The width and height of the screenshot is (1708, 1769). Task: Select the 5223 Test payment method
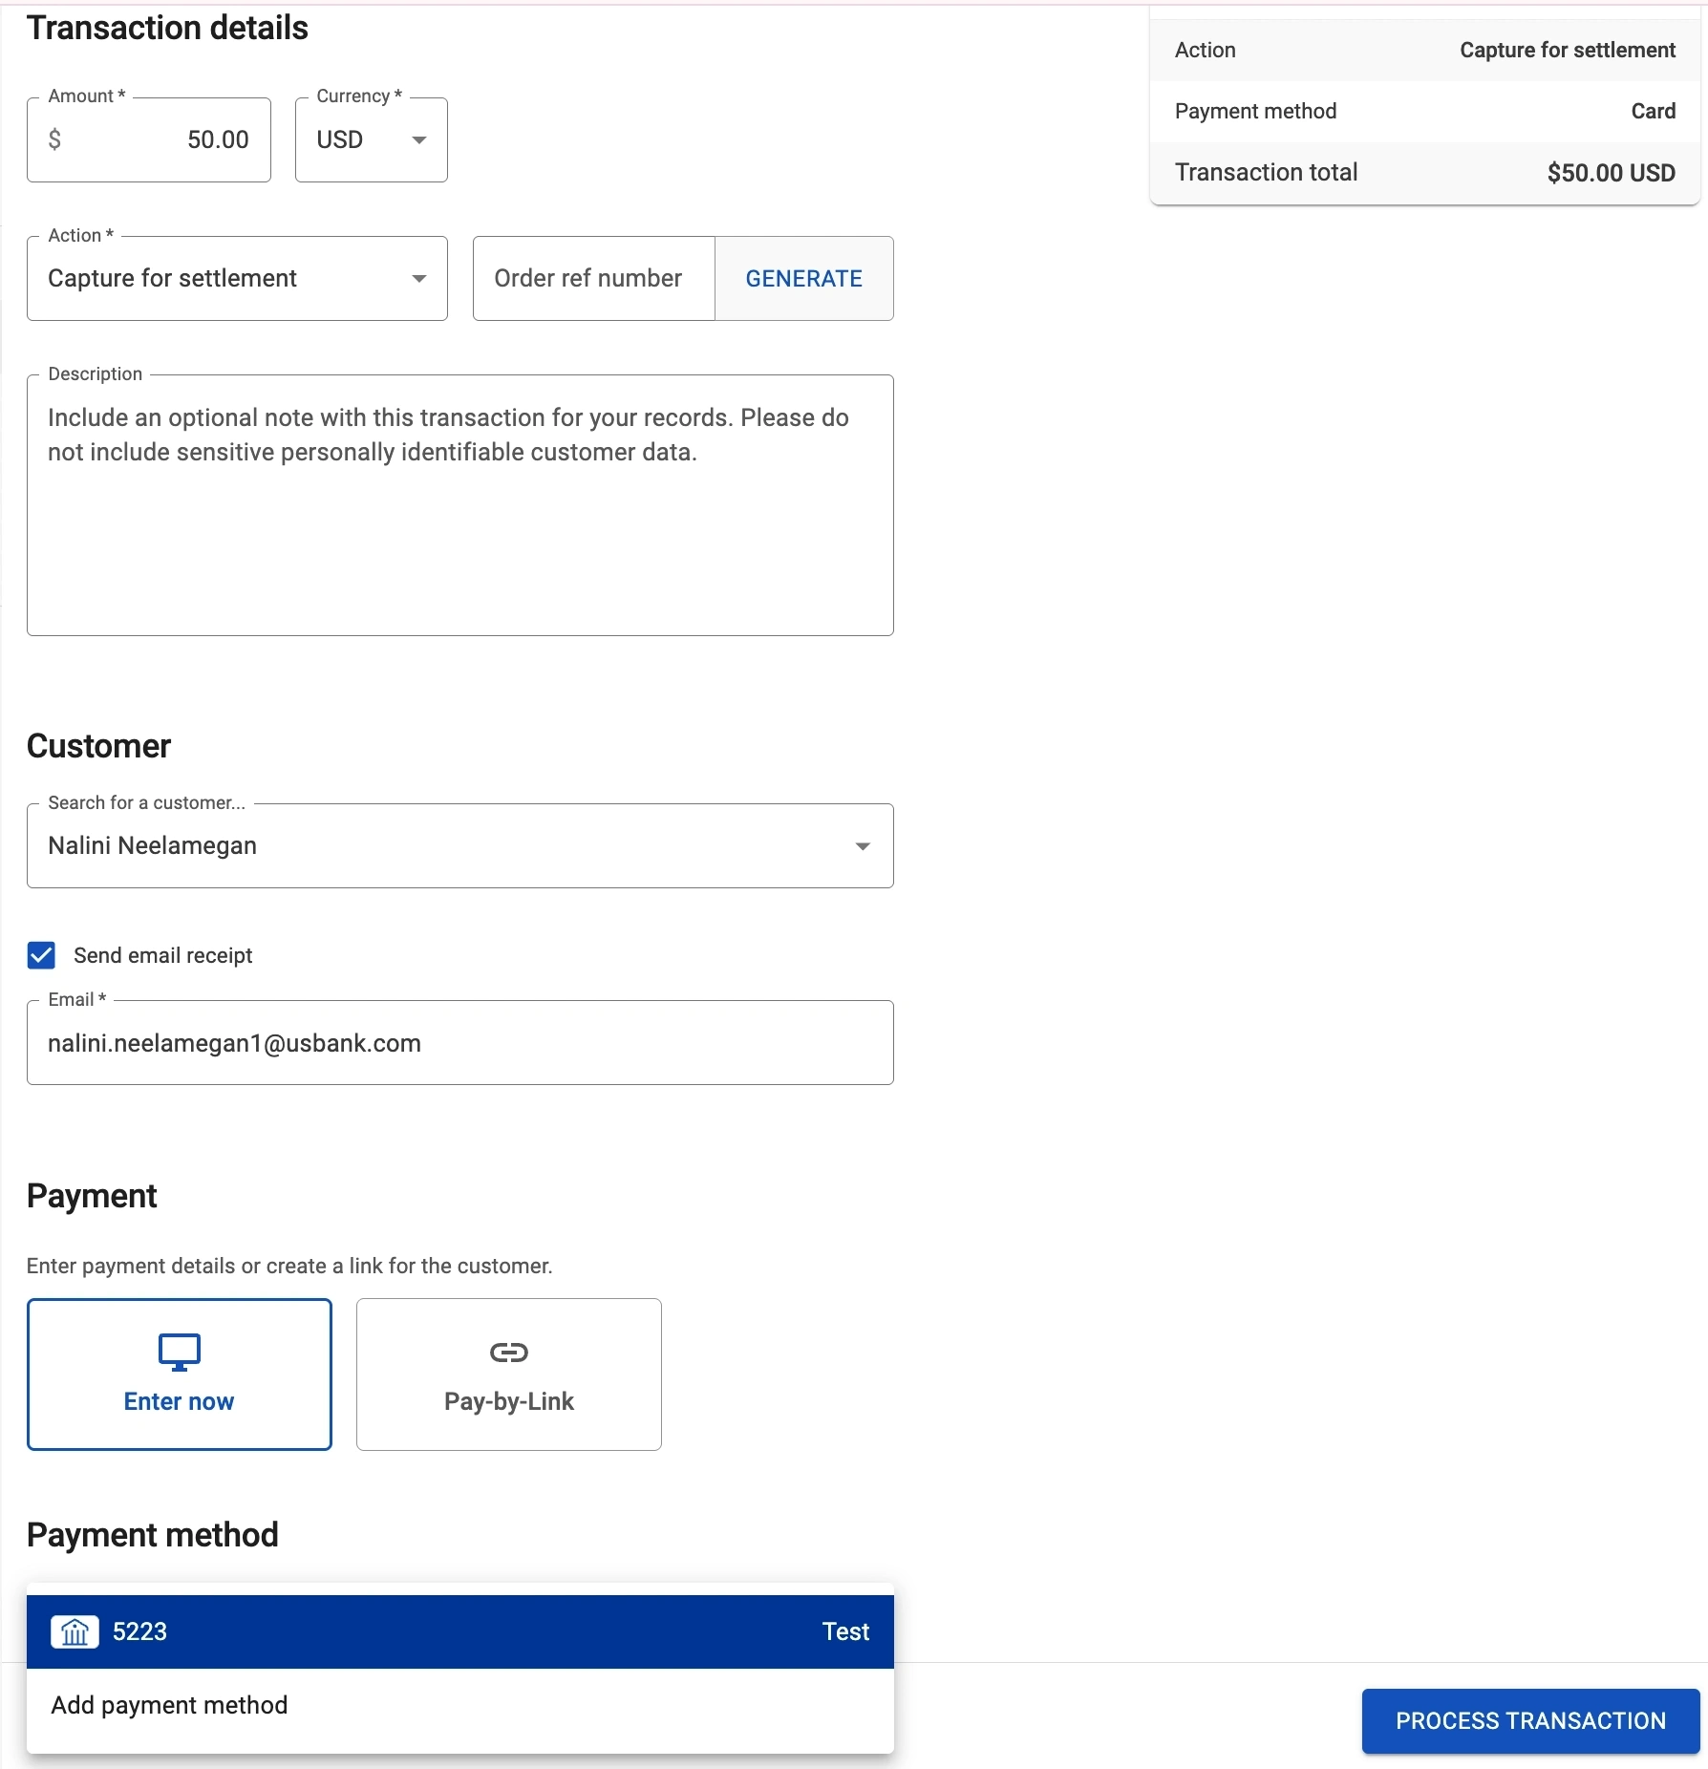tap(459, 1631)
